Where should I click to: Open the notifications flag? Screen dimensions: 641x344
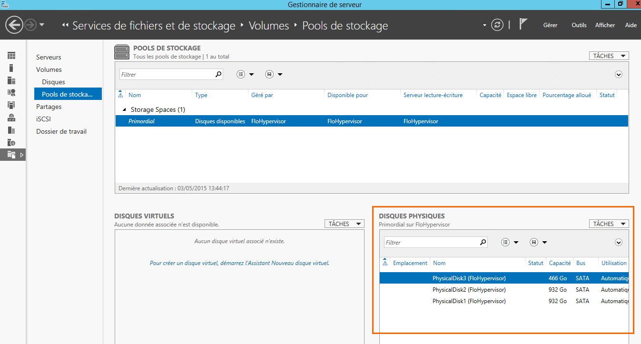tap(523, 24)
